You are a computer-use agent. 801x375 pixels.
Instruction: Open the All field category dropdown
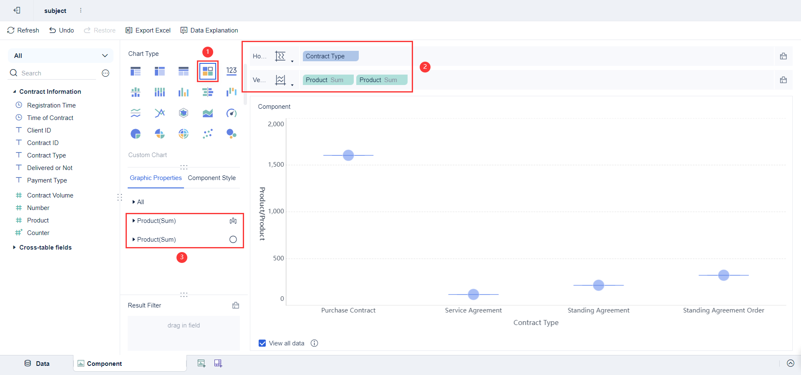point(61,56)
